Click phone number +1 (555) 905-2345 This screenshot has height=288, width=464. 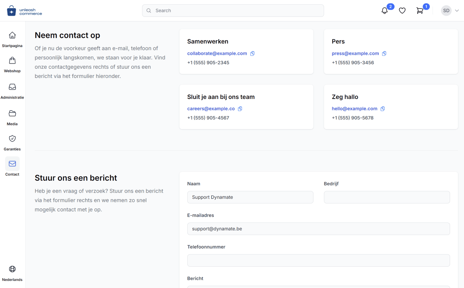point(208,63)
